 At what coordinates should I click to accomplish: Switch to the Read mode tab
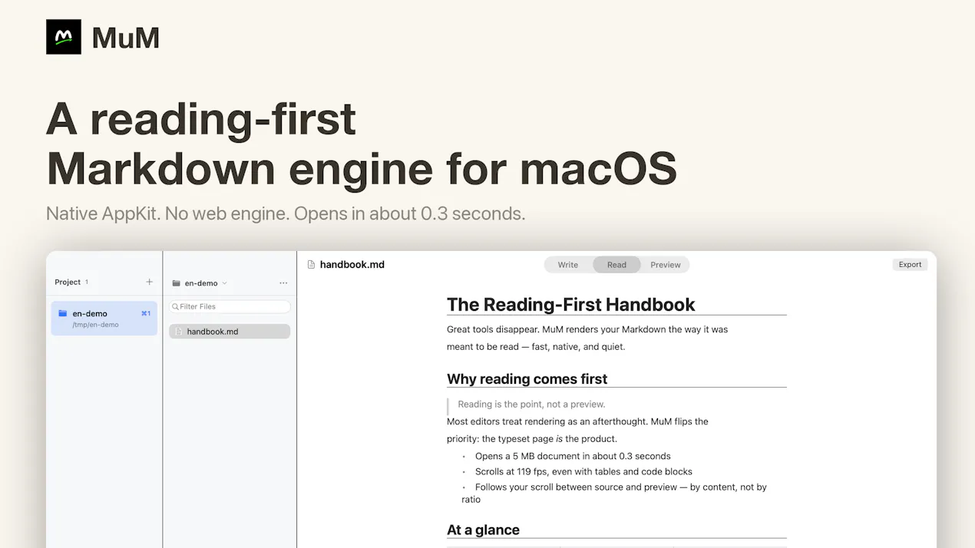(x=616, y=265)
